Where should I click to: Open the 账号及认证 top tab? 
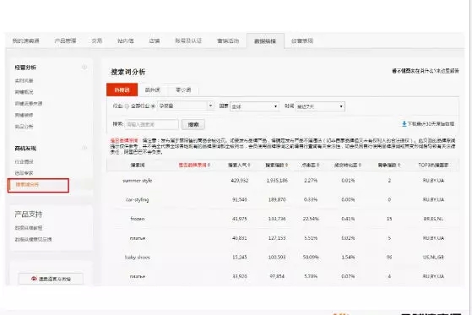click(x=188, y=41)
